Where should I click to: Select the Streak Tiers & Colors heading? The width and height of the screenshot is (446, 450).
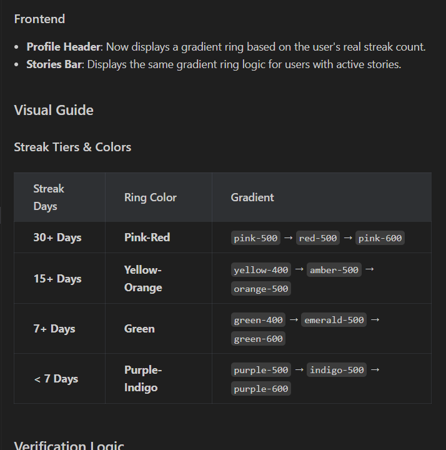coord(72,147)
